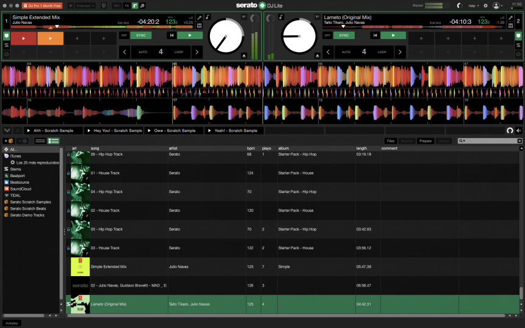Eject the track from deck 2
The height and width of the screenshot is (328, 525).
click(x=317, y=56)
